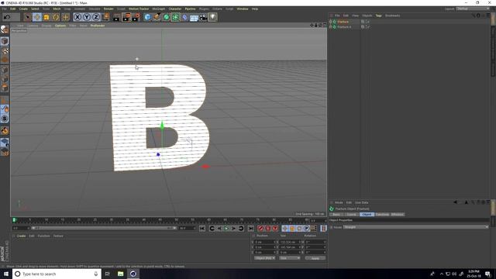This screenshot has height=279, width=496.
Task: Switch to Effectors tab in Attribute Manager
Action: click(398, 215)
